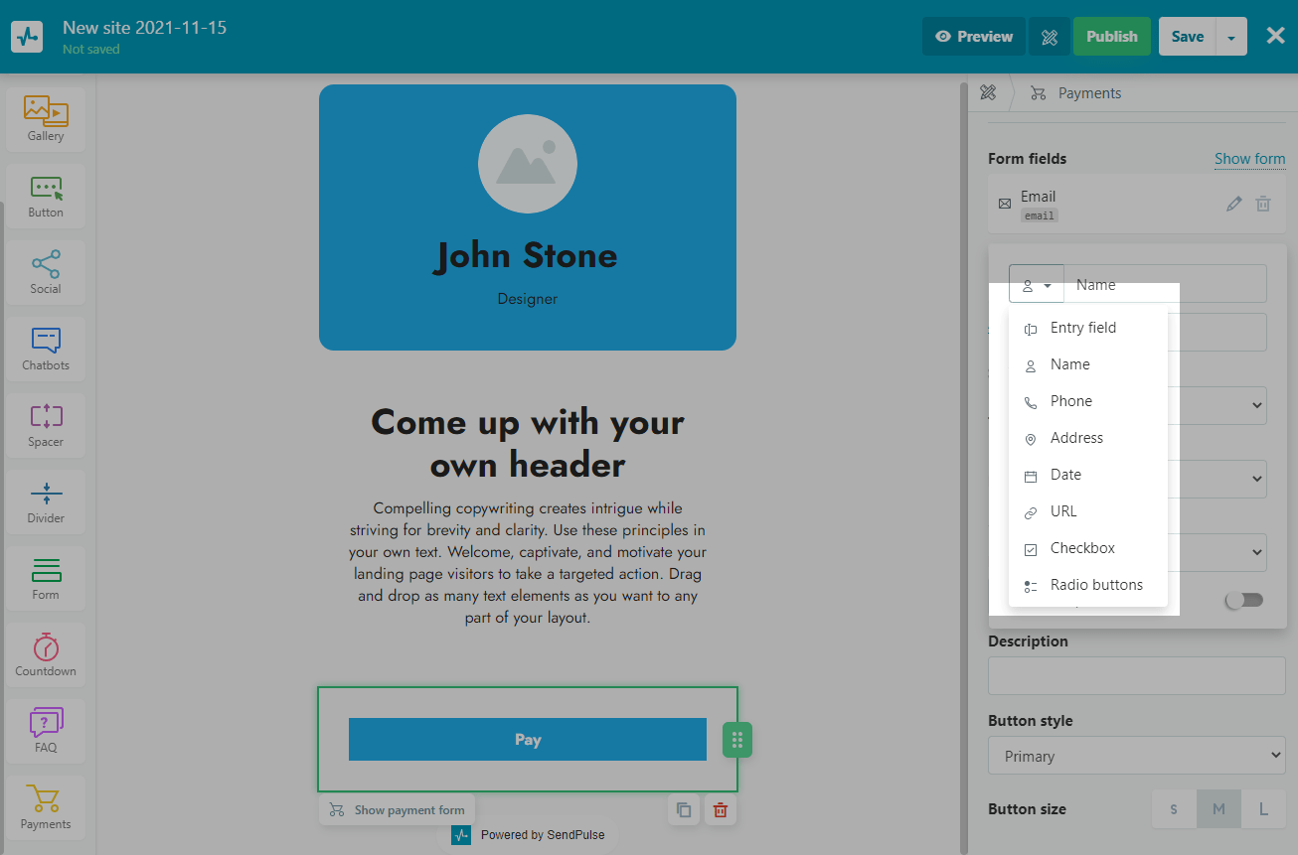Expand the Button style dropdown
Image resolution: width=1298 pixels, height=855 pixels.
coord(1136,756)
